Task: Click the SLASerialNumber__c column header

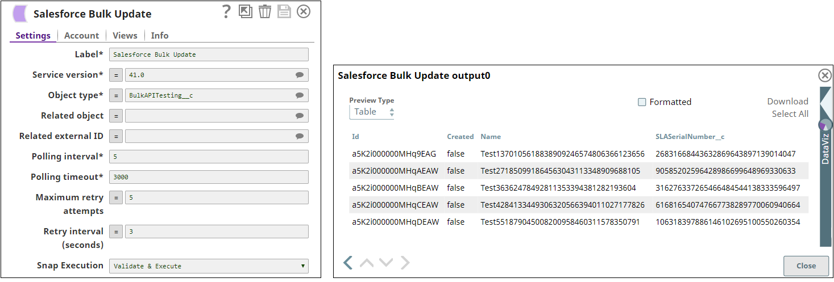Action: click(x=690, y=137)
